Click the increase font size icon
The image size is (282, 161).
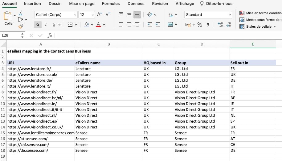coord(99,15)
